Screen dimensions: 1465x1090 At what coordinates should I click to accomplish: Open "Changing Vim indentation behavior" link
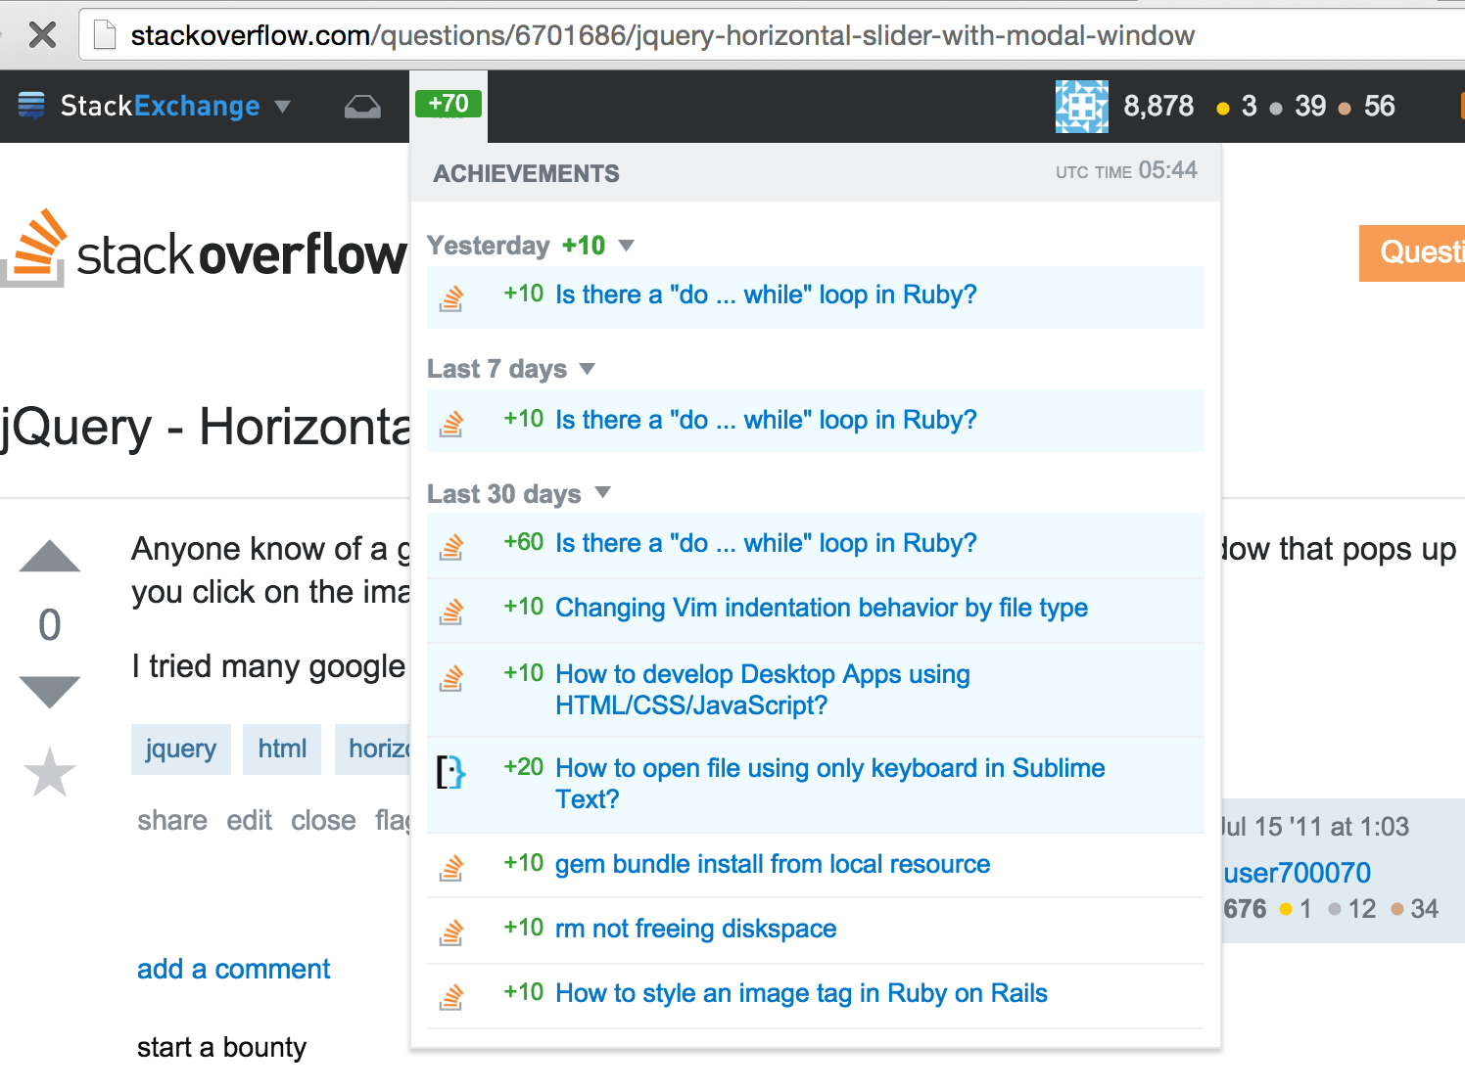821,608
